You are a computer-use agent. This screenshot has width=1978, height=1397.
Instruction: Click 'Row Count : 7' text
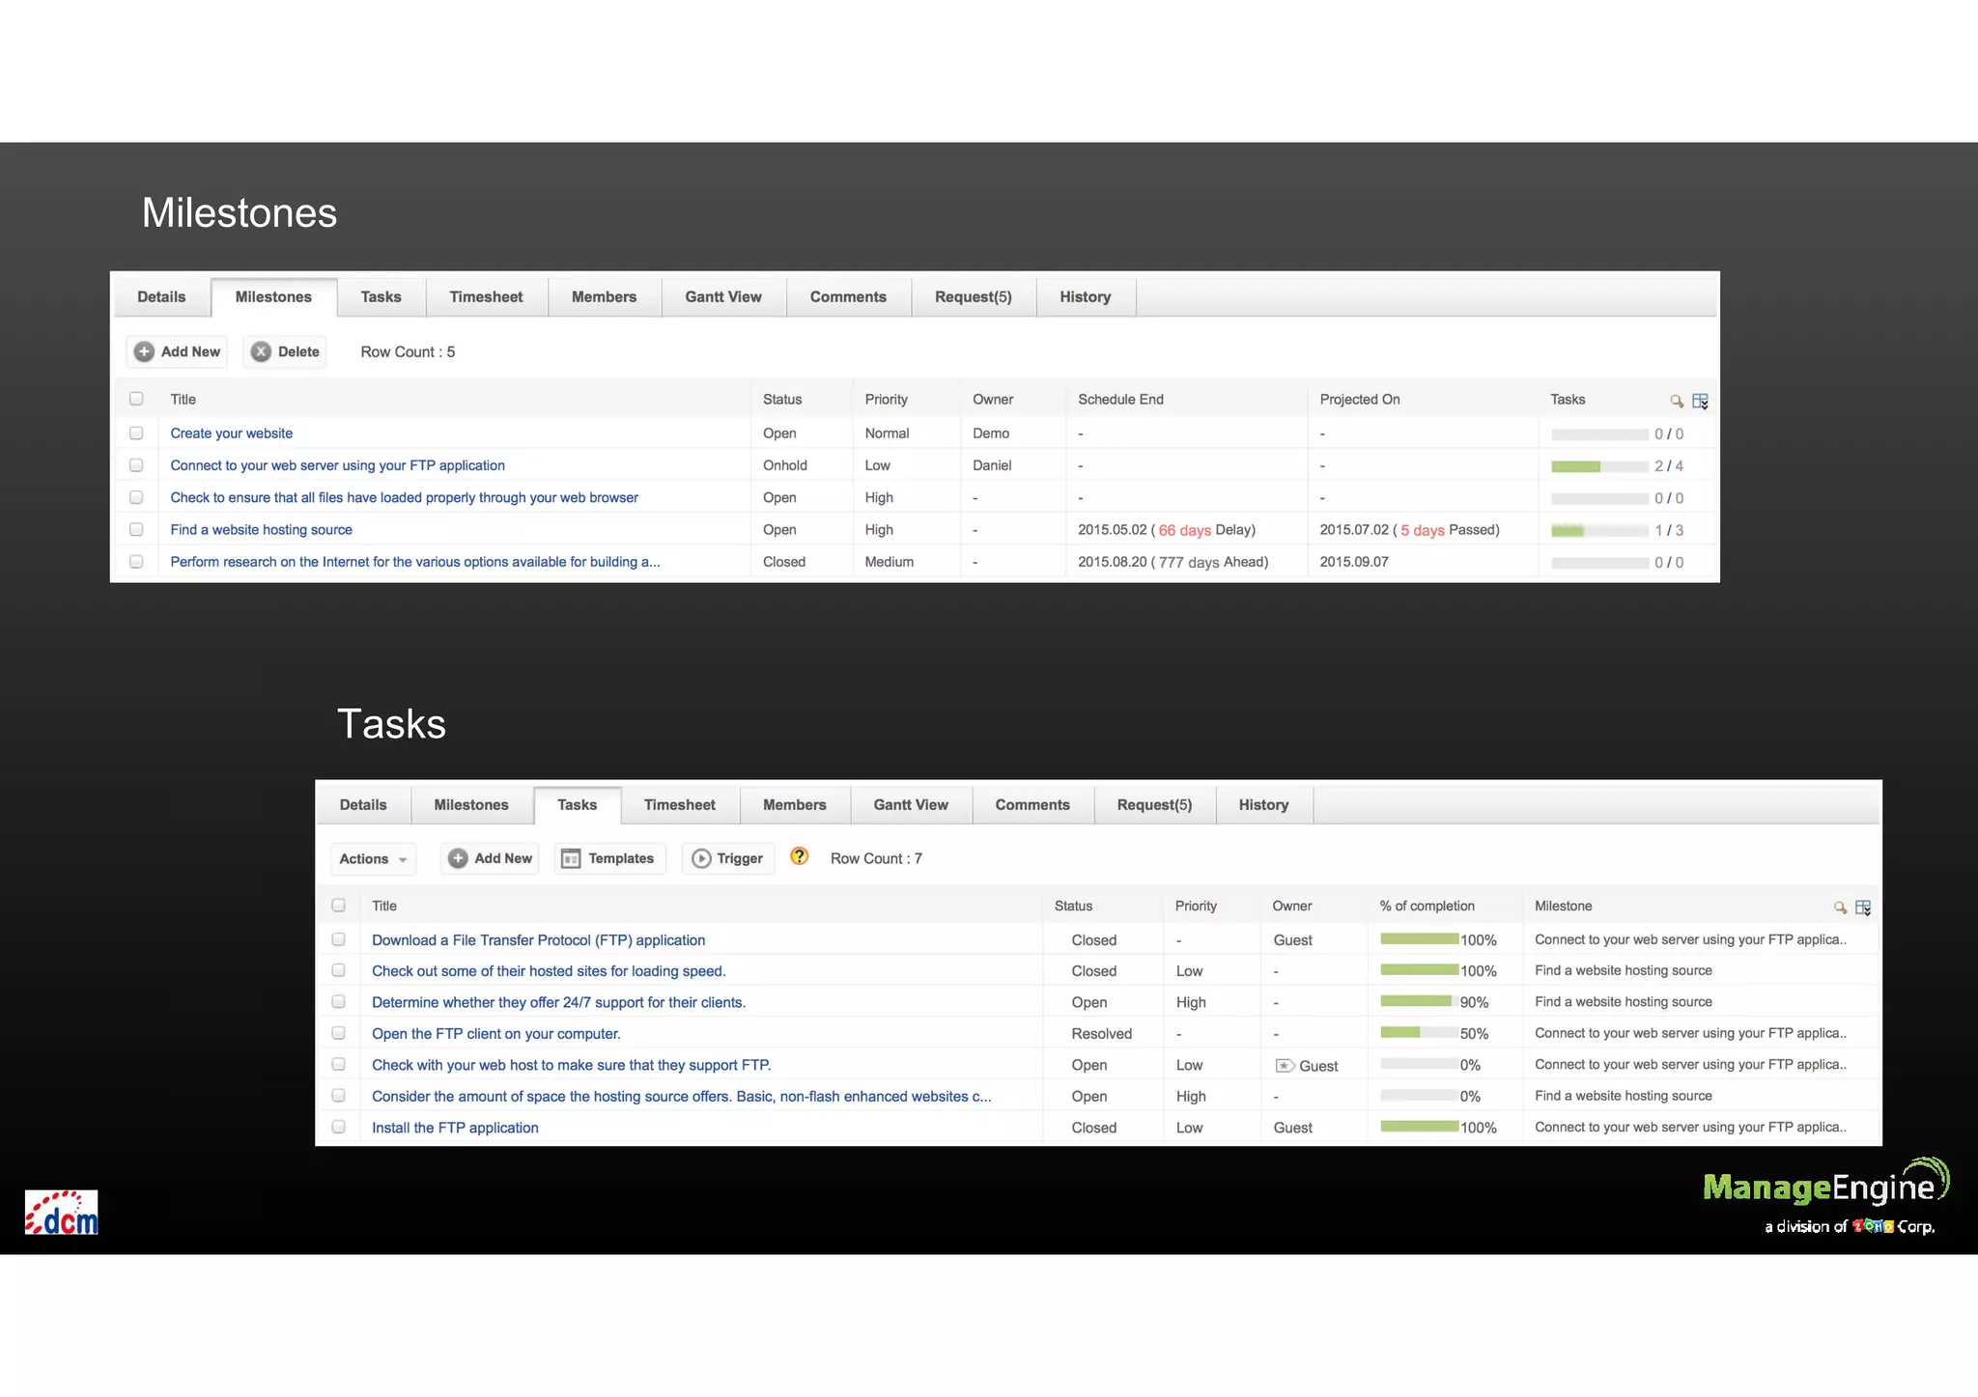point(876,858)
